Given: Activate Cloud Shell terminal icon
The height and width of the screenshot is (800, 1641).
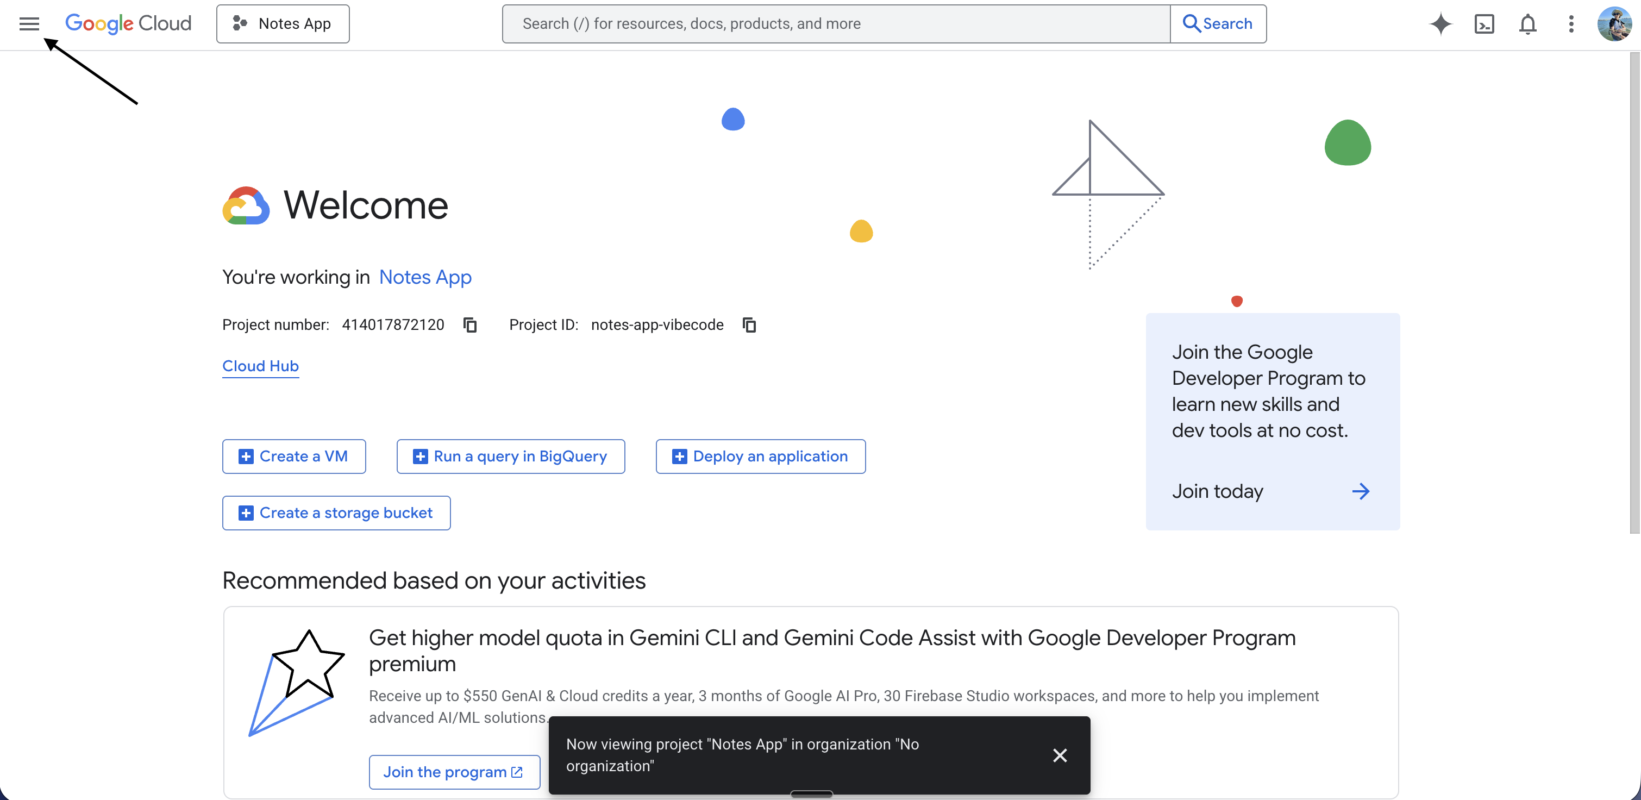Looking at the screenshot, I should (1485, 23).
